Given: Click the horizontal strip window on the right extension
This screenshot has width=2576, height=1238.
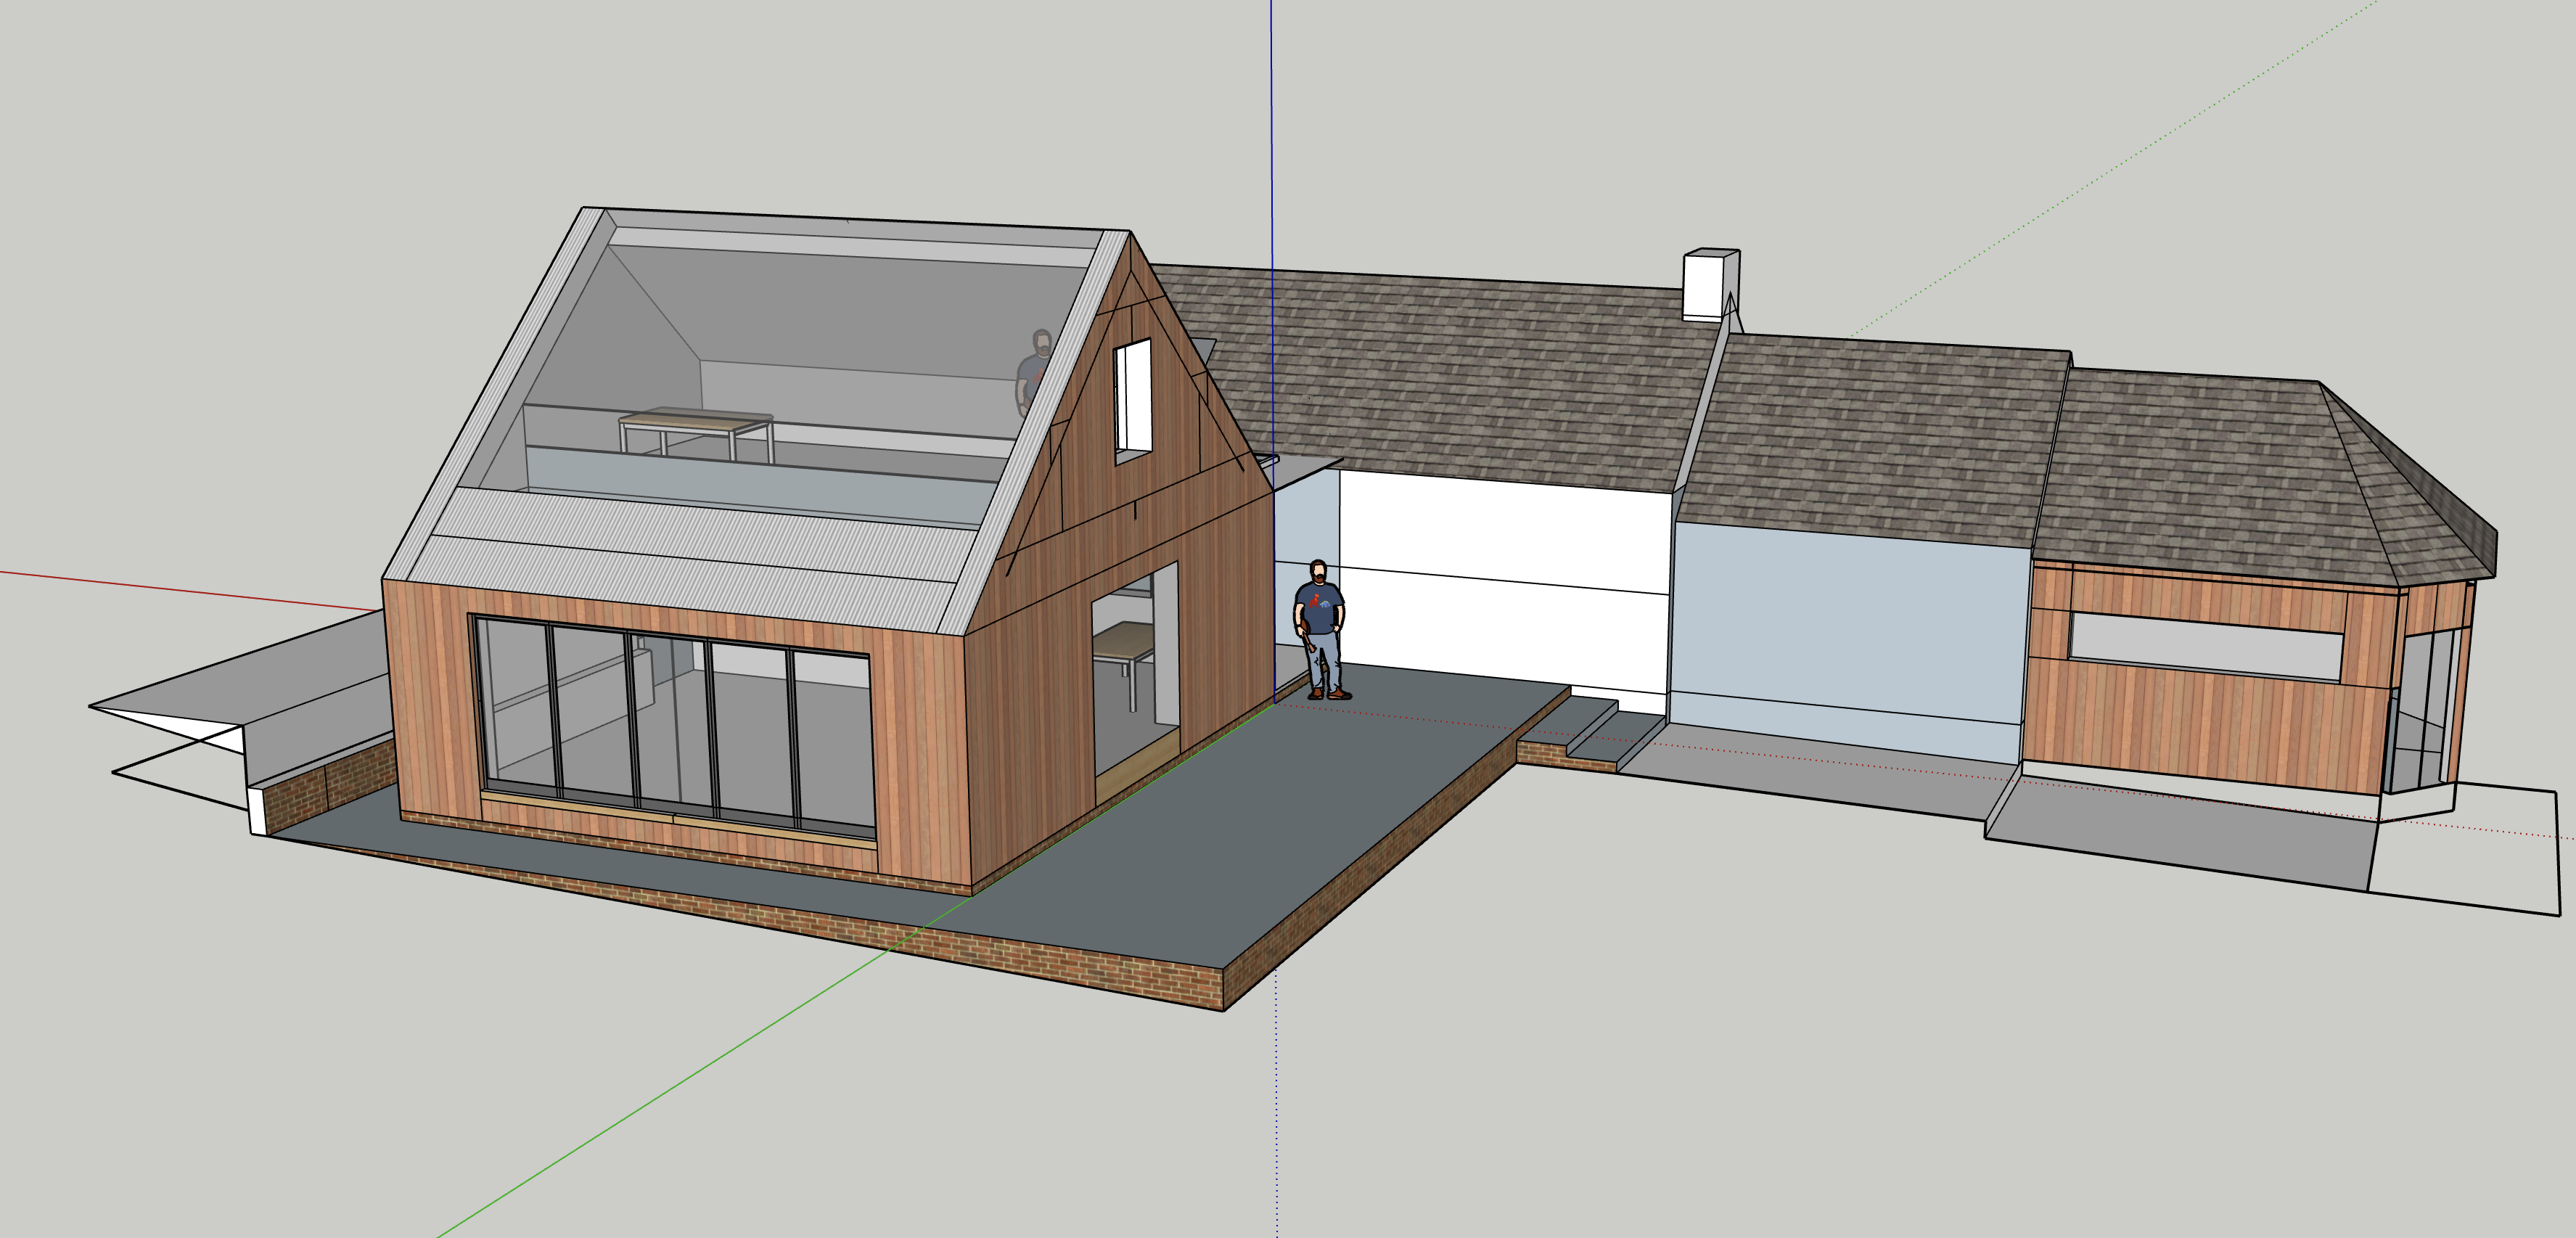Looking at the screenshot, I should [2206, 647].
